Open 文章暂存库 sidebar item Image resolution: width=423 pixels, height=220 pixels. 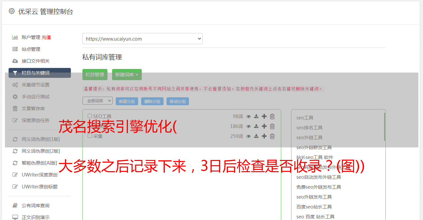tap(33, 109)
